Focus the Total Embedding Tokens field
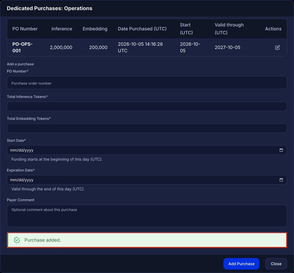The height and width of the screenshot is (273, 294). pos(147,128)
